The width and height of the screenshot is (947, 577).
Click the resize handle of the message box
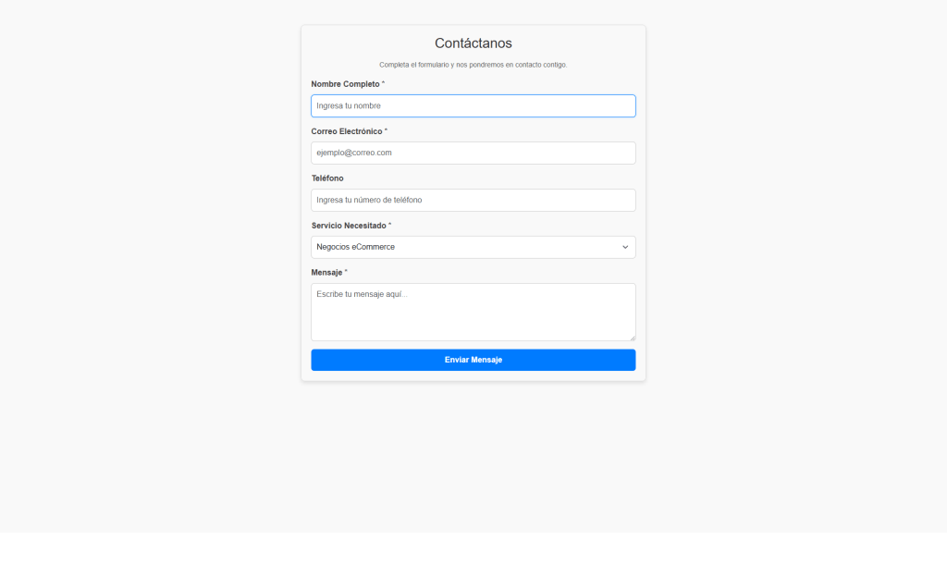click(x=632, y=337)
